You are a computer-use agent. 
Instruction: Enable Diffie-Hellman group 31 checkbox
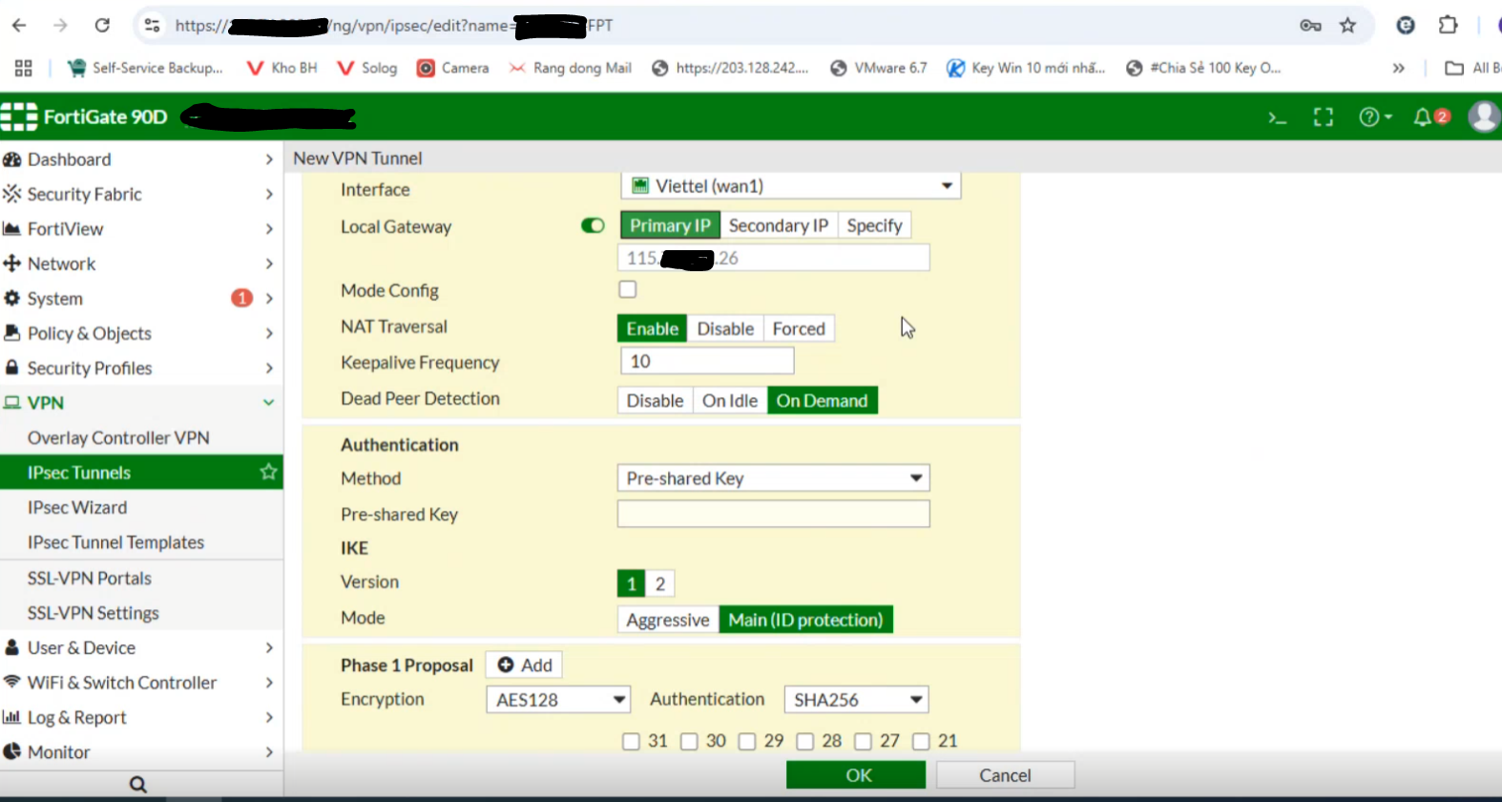631,742
